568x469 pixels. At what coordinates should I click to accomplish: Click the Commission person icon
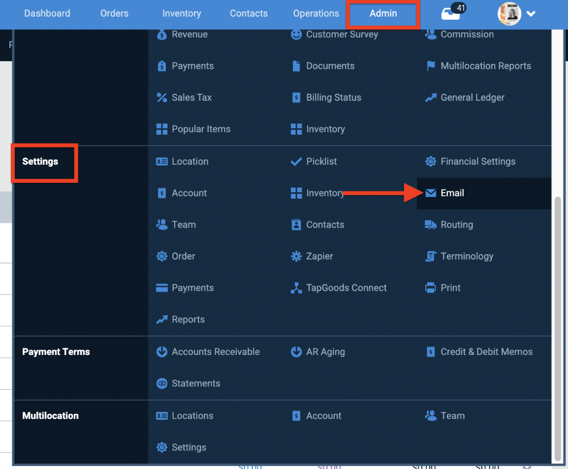(430, 34)
